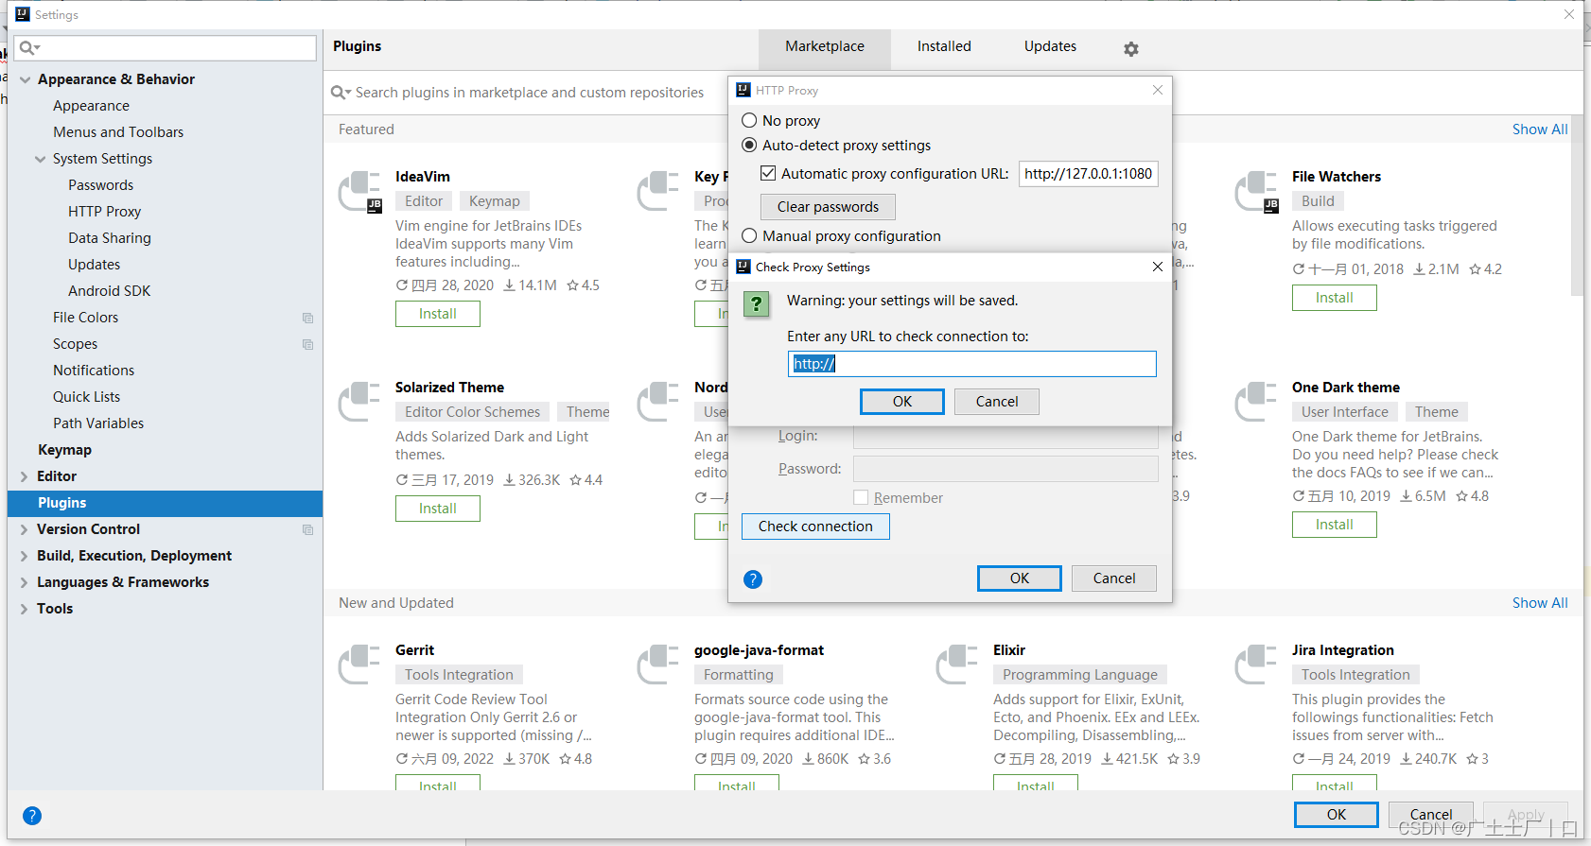Show all New and Updated plugins
1591x846 pixels.
pos(1539,603)
